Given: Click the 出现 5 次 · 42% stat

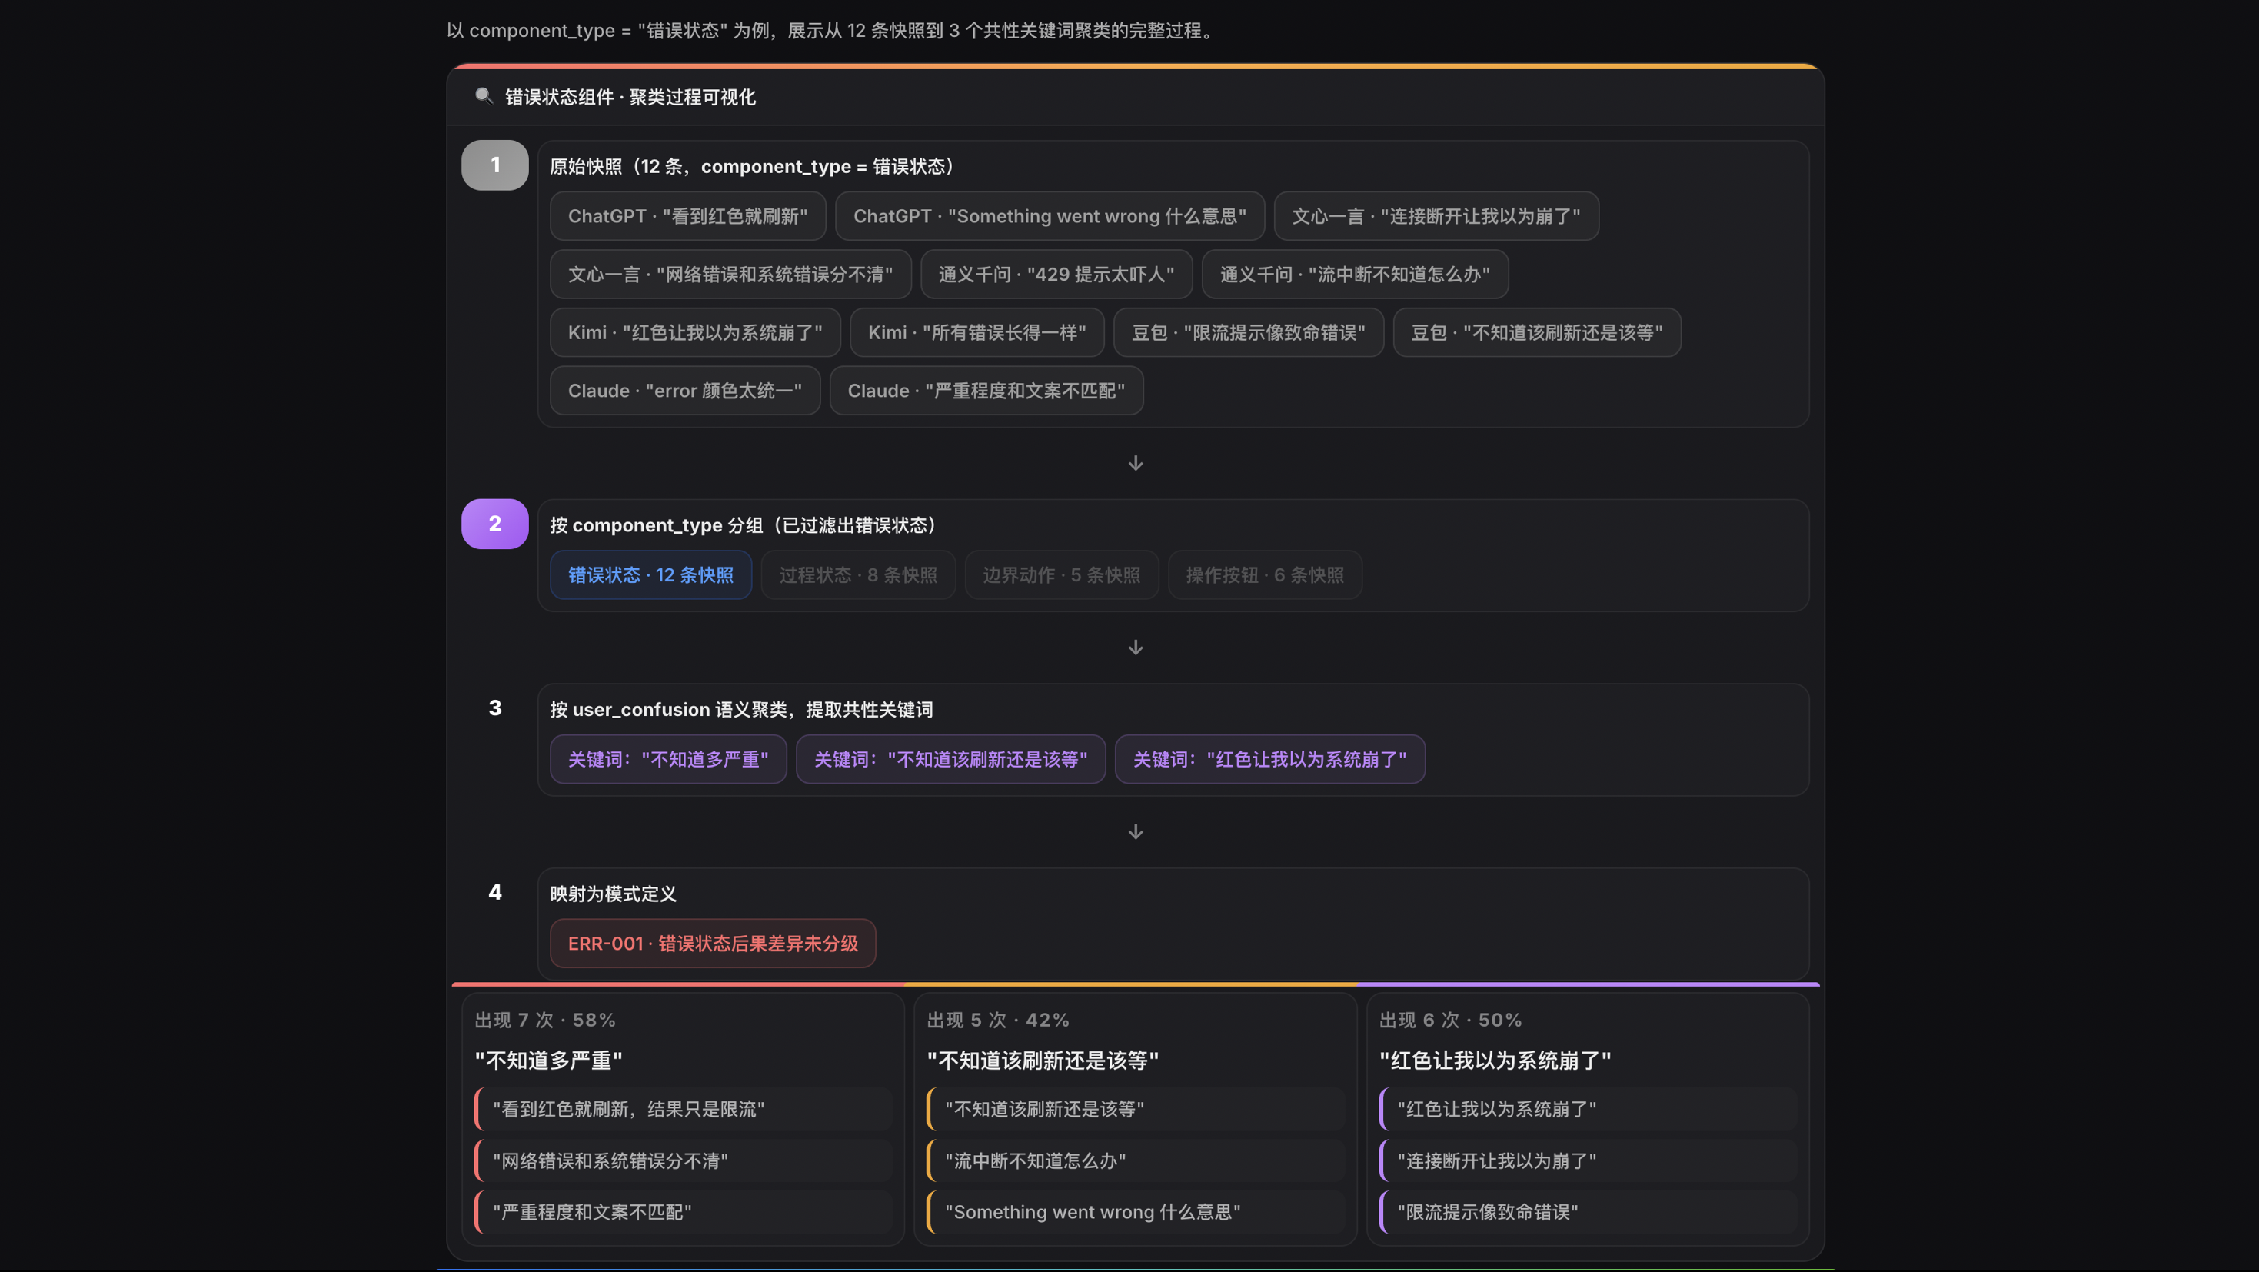Looking at the screenshot, I should click(x=998, y=1019).
